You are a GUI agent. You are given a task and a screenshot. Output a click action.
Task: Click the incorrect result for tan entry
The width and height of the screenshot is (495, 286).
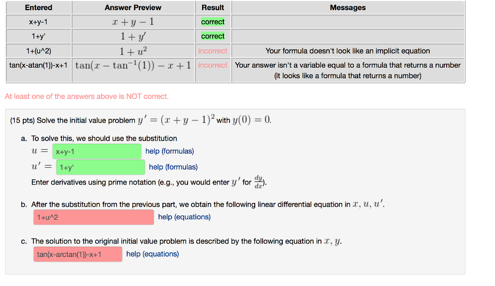coord(213,65)
